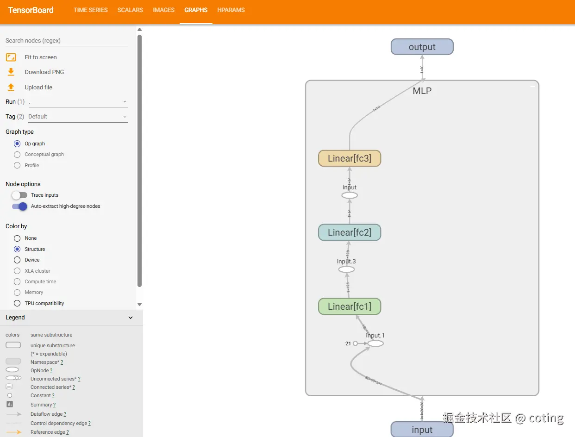Open Connected series help link
The width and height of the screenshot is (575, 437).
pos(74,387)
